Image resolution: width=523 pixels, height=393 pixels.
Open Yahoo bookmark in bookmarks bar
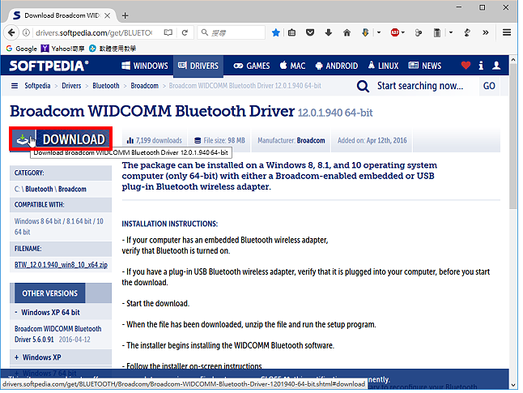point(62,49)
